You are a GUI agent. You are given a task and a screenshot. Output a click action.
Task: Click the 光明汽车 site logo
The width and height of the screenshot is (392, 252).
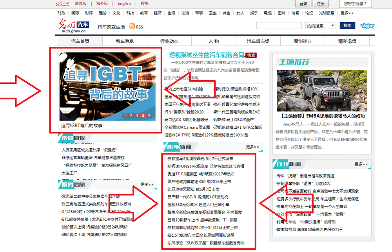[72, 26]
